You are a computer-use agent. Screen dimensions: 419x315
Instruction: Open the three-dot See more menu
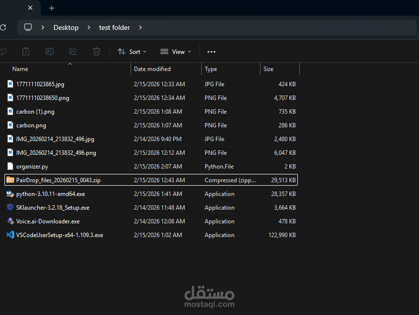211,52
